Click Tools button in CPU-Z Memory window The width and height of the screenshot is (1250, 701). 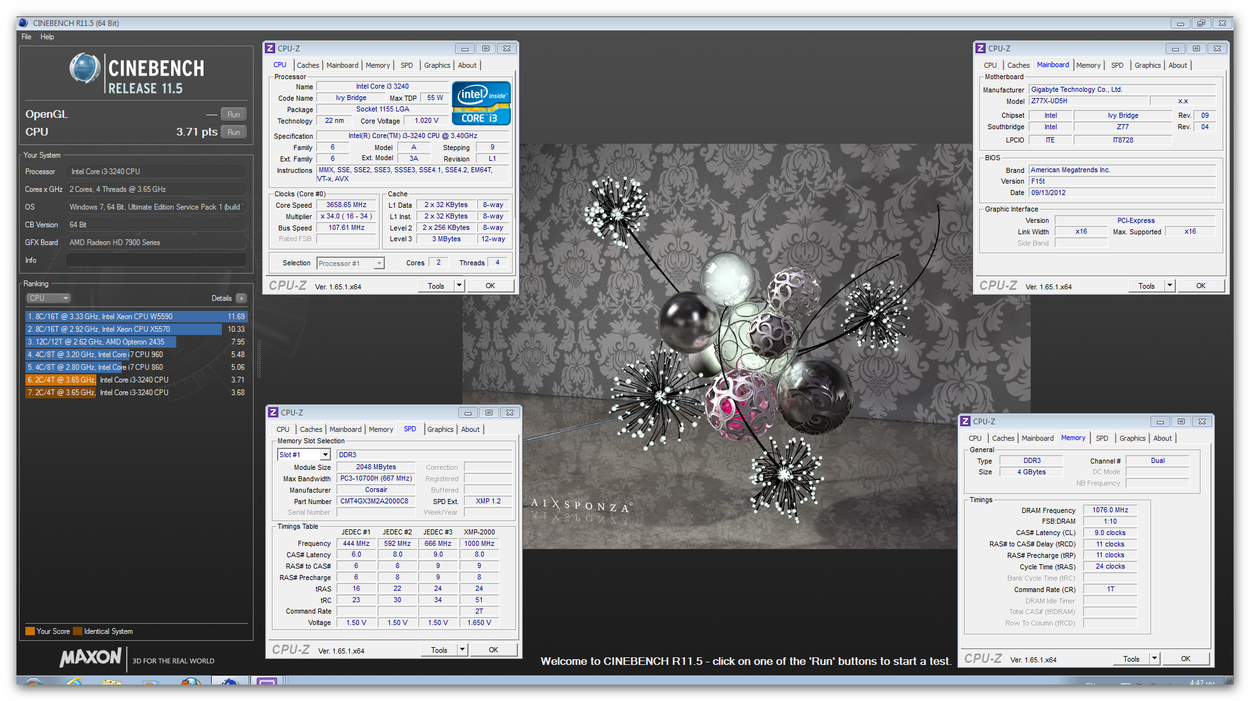click(1131, 659)
